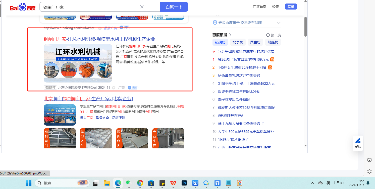Open the Windows Start menu
Viewport: 375px width, 189px height.
29,183
